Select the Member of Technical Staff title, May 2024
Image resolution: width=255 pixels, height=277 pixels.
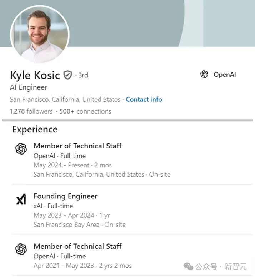(77, 146)
